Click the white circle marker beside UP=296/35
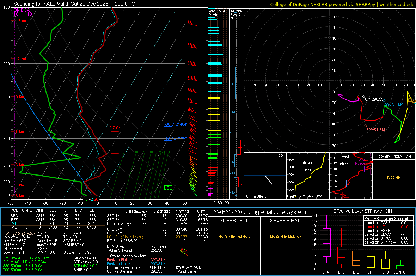 [363, 97]
